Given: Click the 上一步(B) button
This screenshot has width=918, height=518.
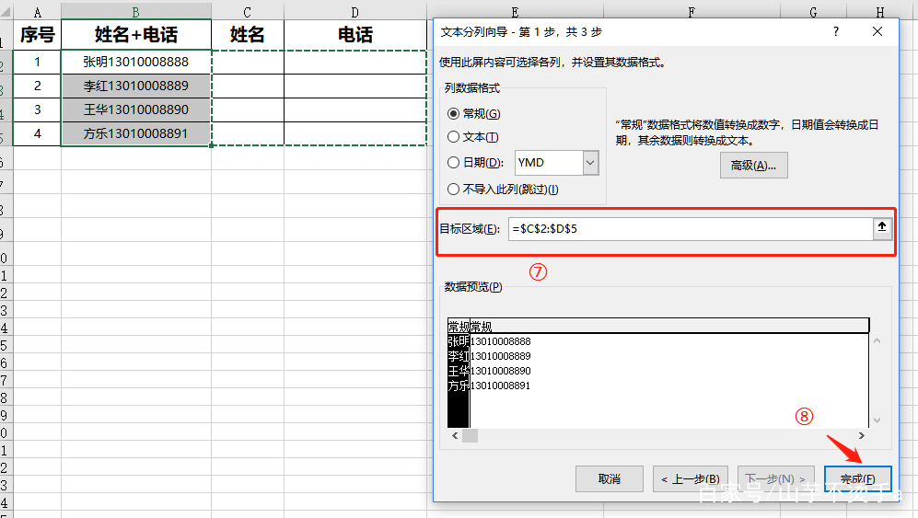Looking at the screenshot, I should [x=691, y=478].
